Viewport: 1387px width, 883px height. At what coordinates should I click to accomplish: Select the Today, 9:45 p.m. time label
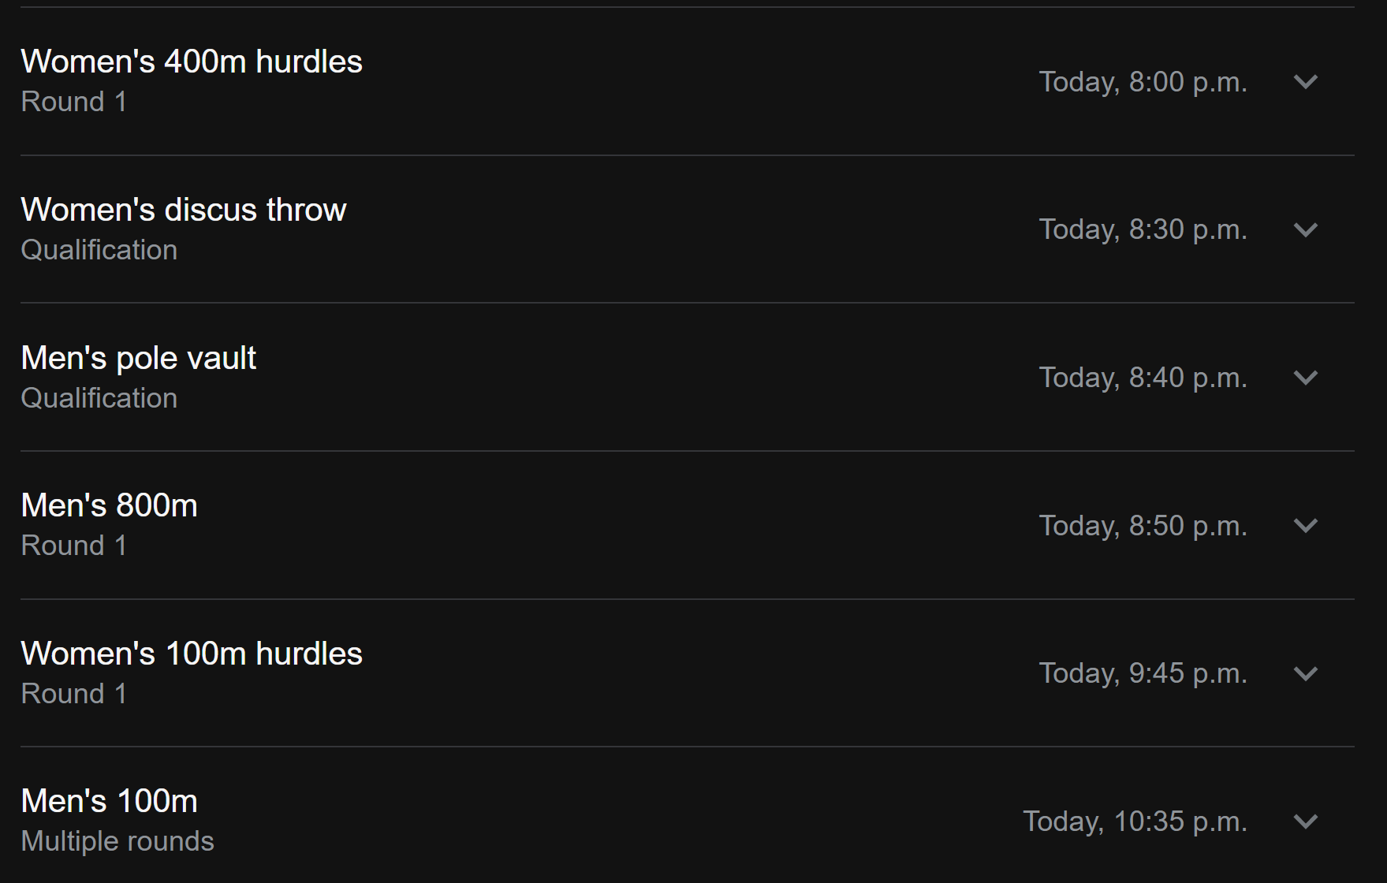pyautogui.click(x=1143, y=673)
